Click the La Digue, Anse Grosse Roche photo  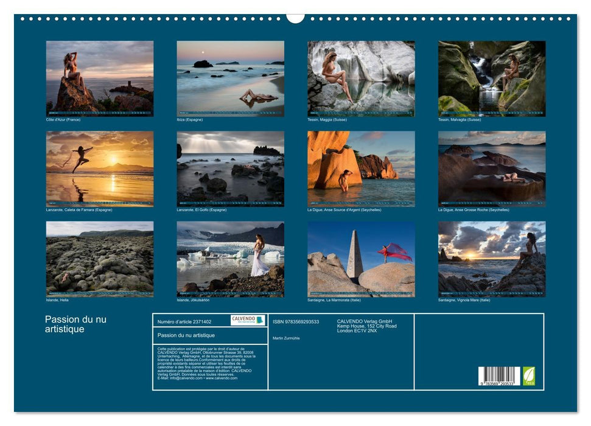click(492, 169)
